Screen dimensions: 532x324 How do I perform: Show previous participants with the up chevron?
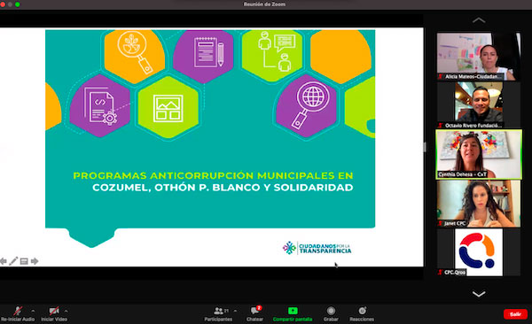(479, 20)
